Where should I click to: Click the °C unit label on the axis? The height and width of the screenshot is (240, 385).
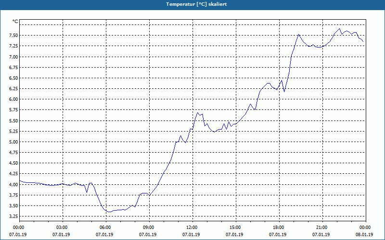click(15, 22)
